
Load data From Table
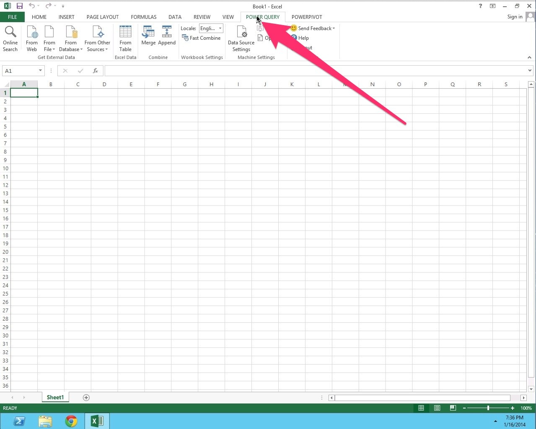tap(125, 39)
